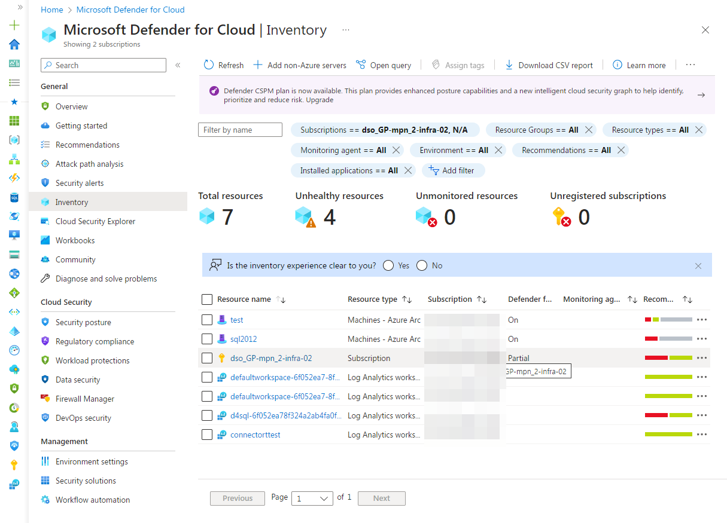Remove the Resource Groups filter

coord(589,130)
